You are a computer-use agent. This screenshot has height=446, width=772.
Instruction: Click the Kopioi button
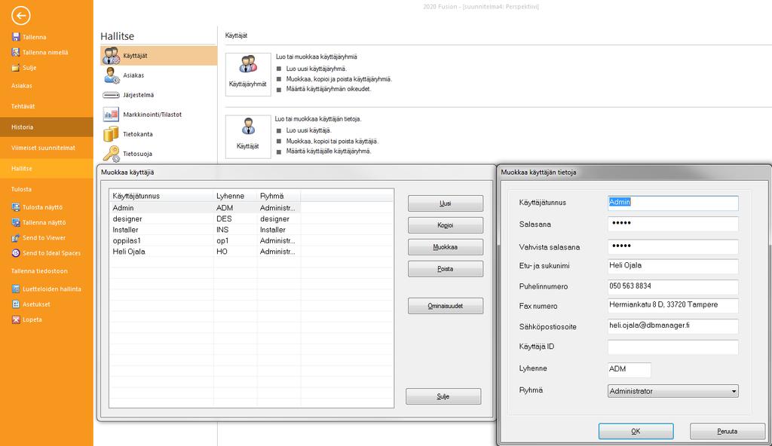445,225
